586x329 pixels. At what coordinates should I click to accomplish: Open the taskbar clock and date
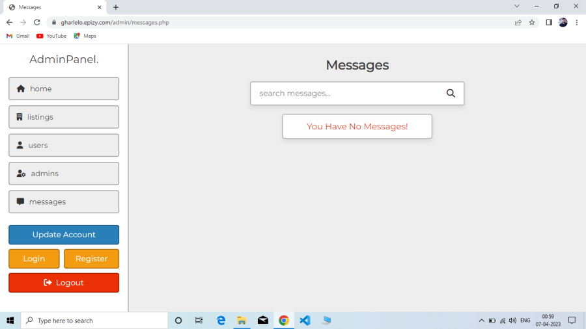tap(548, 321)
